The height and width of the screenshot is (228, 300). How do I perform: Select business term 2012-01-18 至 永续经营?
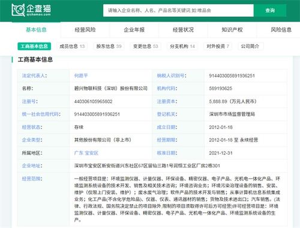(233, 140)
